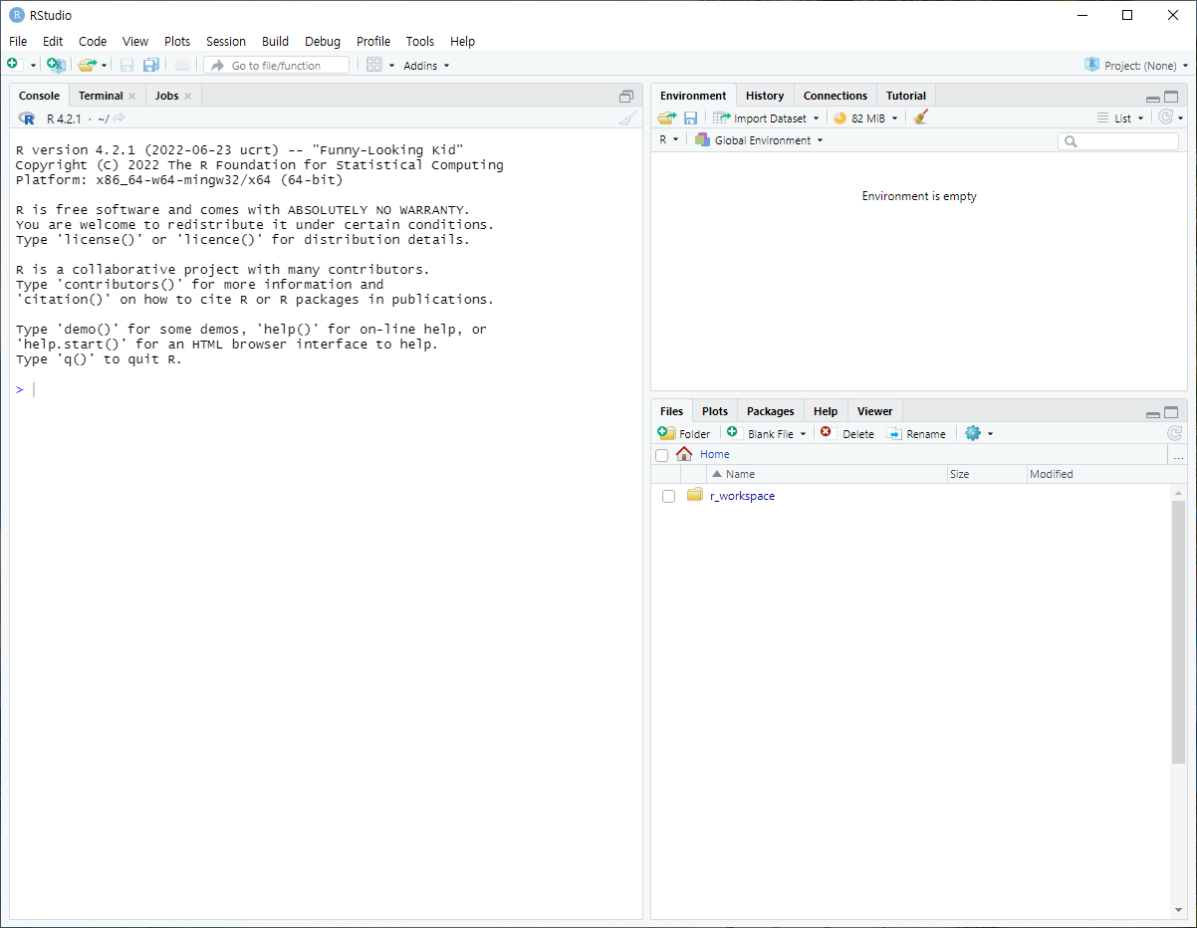Viewport: 1197px width, 928px height.
Task: Click the Home path link
Action: (714, 454)
